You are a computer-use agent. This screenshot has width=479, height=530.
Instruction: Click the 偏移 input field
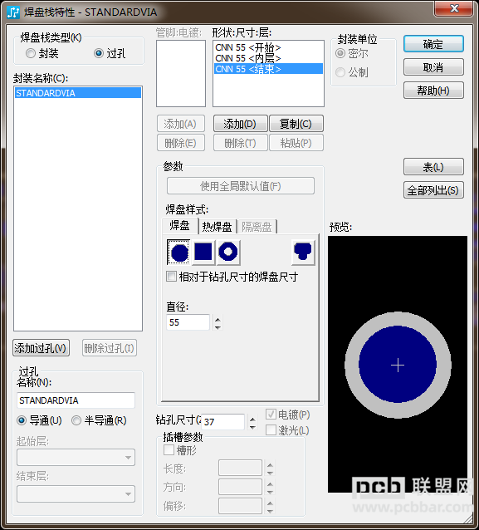point(240,506)
